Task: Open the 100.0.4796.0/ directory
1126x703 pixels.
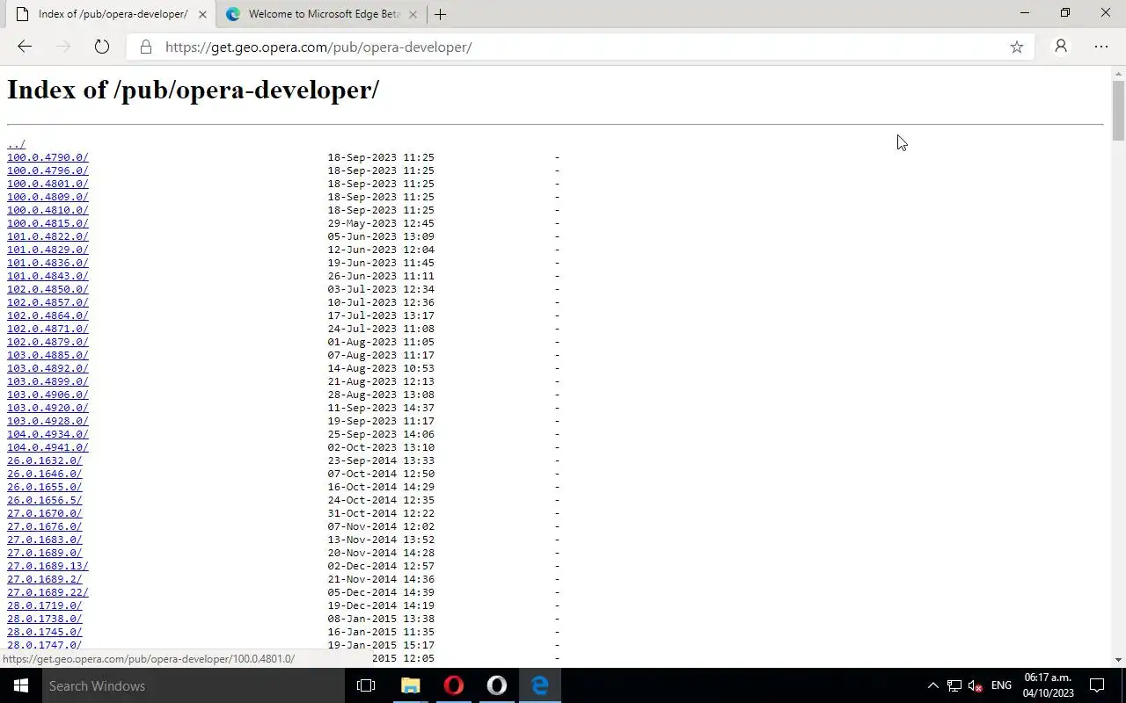Action: click(48, 170)
